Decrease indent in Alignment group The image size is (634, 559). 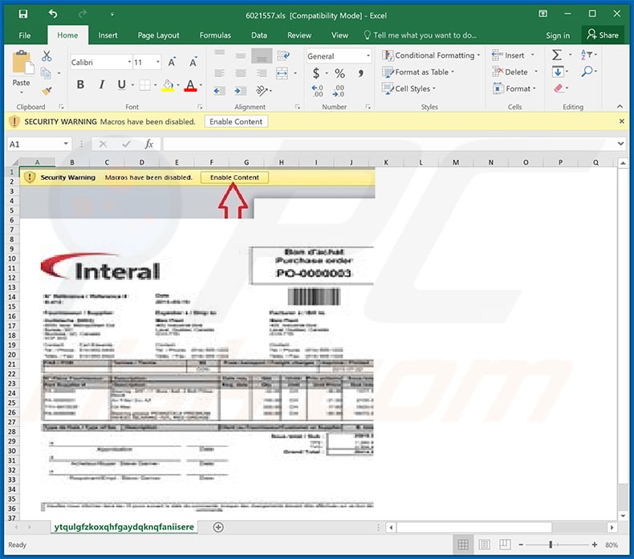220,91
